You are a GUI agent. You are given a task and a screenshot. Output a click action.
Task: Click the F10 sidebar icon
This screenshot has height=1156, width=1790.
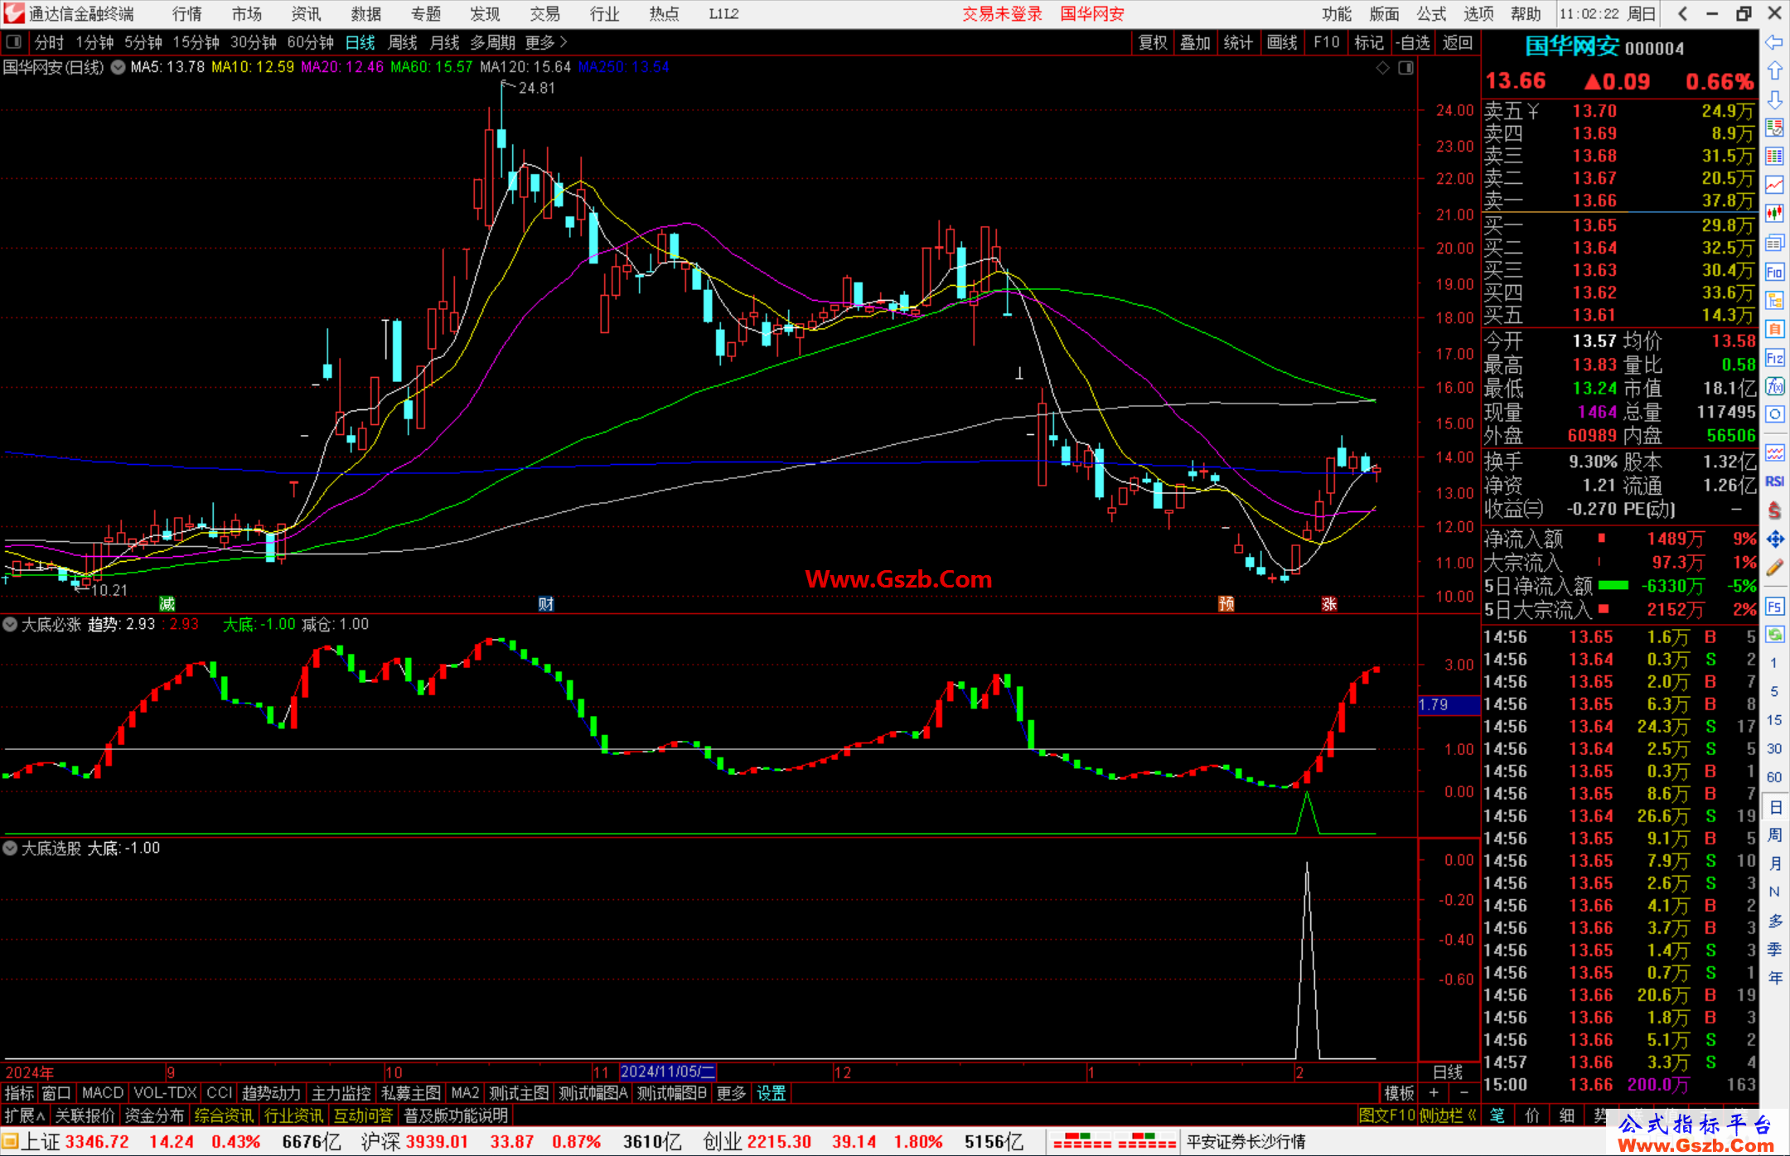pyautogui.click(x=1774, y=272)
